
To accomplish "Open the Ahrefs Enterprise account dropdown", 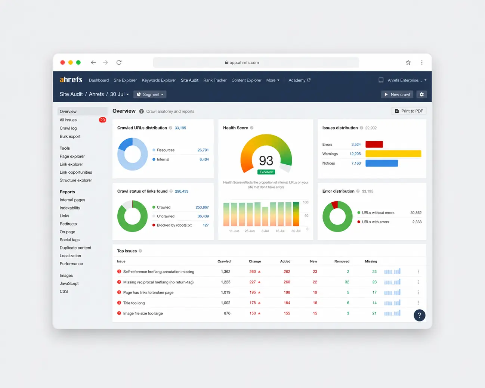I will 407,80.
